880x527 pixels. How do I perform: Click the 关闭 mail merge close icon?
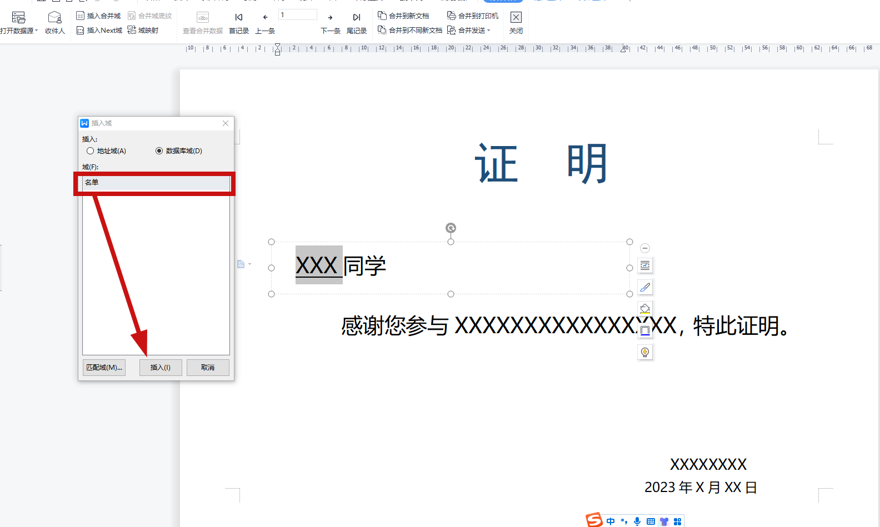pyautogui.click(x=516, y=18)
